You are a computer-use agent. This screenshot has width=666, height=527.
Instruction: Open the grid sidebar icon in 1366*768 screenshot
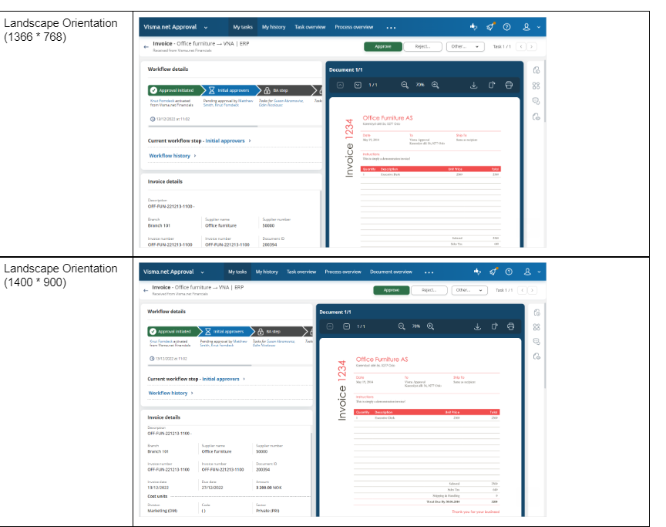(536, 86)
